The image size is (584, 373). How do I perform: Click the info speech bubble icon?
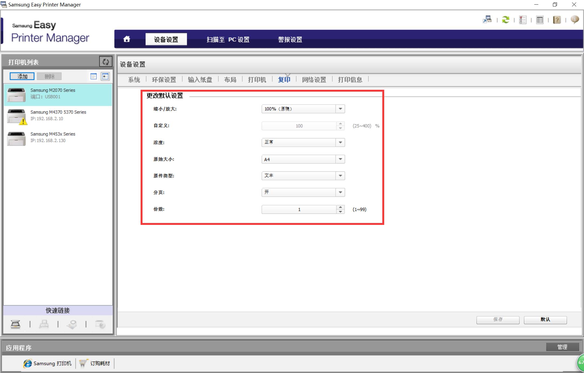575,19
